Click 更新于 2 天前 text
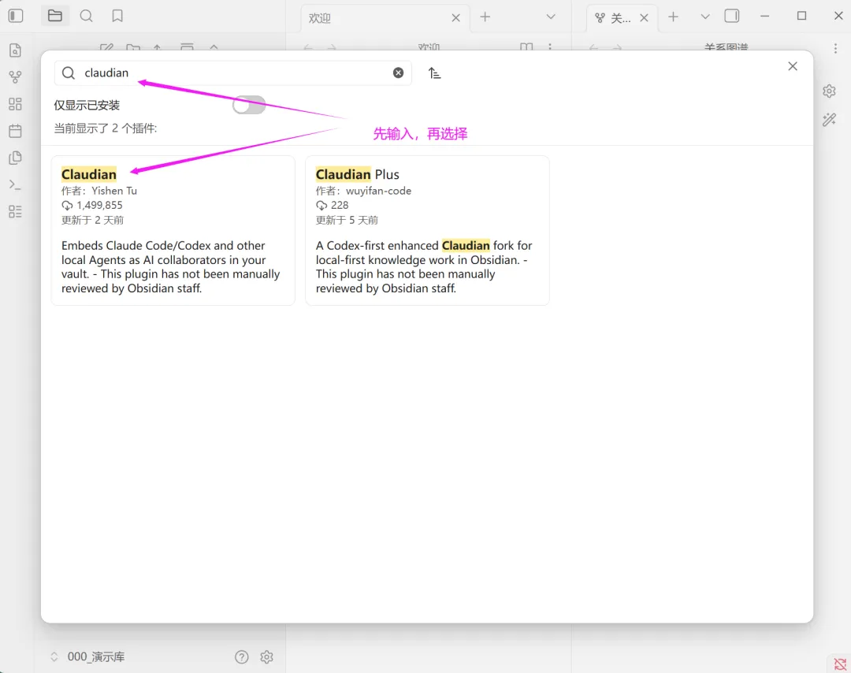Viewport: 851px width, 673px height. click(x=93, y=220)
